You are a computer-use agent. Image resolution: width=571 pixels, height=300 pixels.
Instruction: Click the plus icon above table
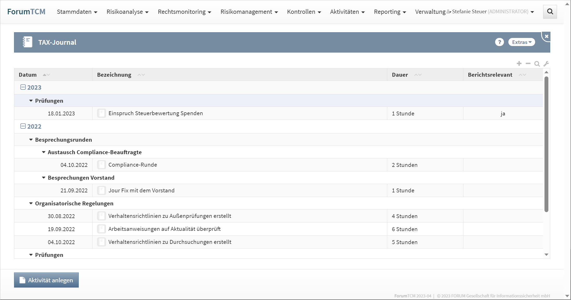click(x=519, y=63)
